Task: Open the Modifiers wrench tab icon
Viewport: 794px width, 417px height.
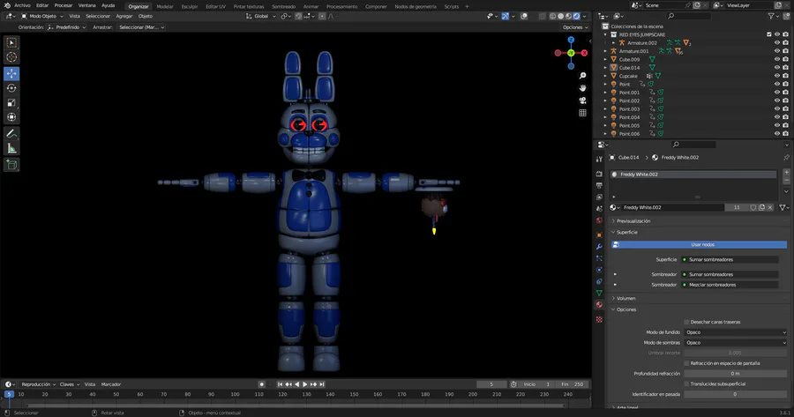Action: pyautogui.click(x=600, y=247)
